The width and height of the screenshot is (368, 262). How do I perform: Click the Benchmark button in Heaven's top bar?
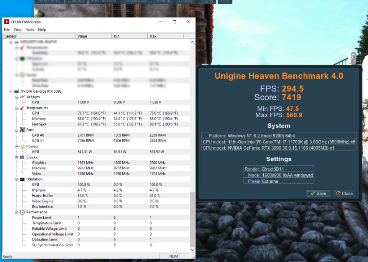click(49, 2)
